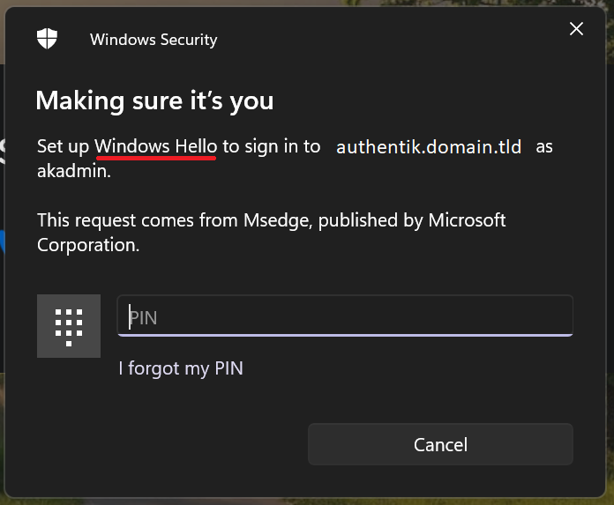Click the word as after the domain
Image resolution: width=614 pixels, height=505 pixels.
tap(544, 148)
